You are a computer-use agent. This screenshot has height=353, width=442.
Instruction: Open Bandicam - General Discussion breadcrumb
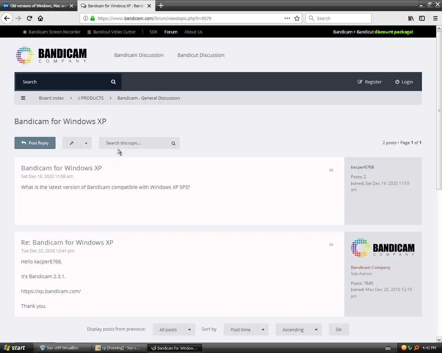click(148, 98)
